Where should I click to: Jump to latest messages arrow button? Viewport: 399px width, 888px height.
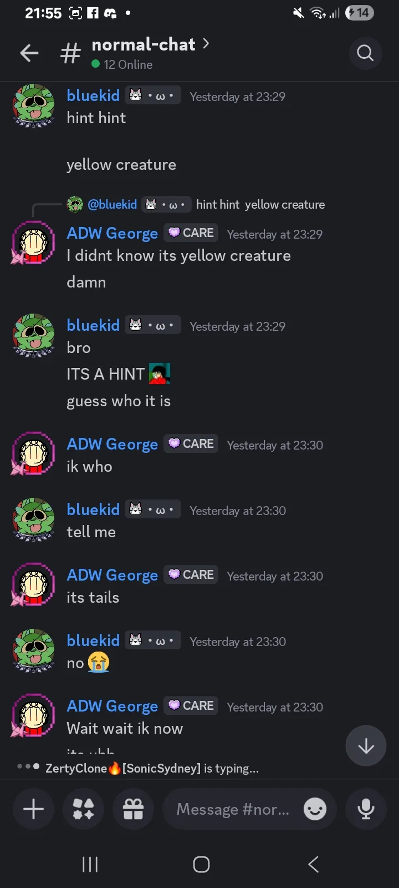coord(366,746)
